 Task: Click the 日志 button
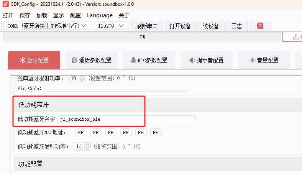[x=237, y=26]
